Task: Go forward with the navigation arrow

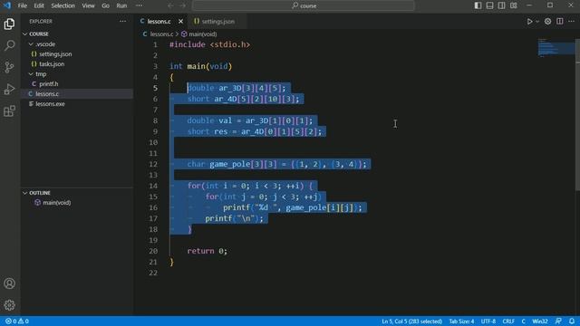Action: [x=183, y=5]
